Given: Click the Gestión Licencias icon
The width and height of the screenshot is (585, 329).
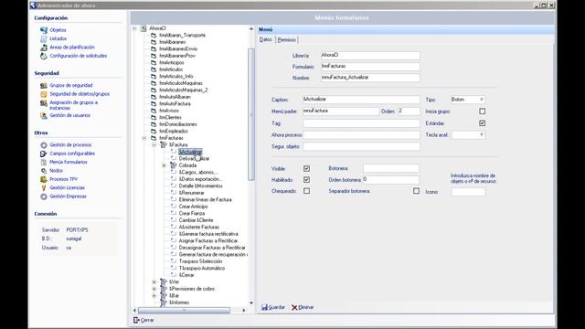Looking at the screenshot, I should point(44,188).
